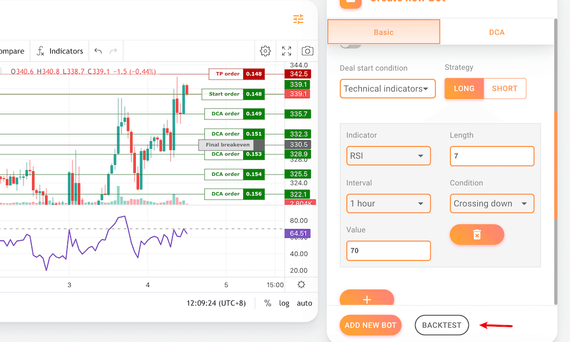
Task: Toggle fullscreen chart mode icon
Action: 287,51
